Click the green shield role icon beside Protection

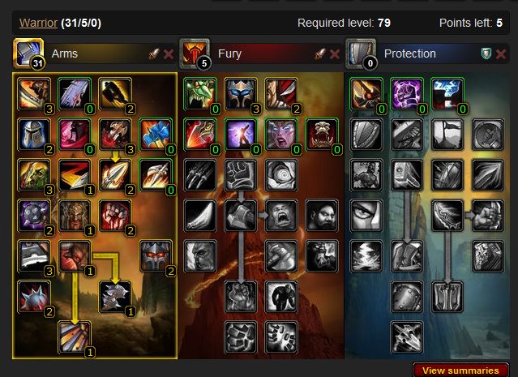point(486,54)
